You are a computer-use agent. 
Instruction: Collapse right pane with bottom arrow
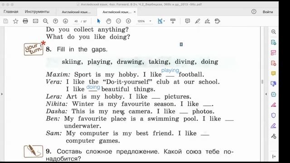[274, 156]
